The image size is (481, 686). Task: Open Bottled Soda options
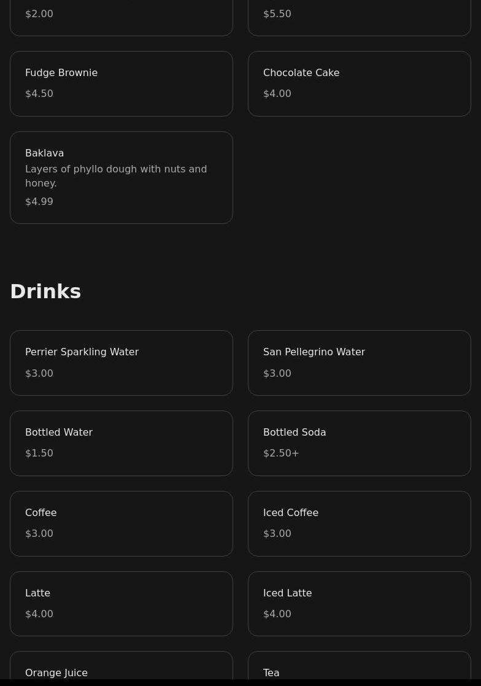(359, 443)
